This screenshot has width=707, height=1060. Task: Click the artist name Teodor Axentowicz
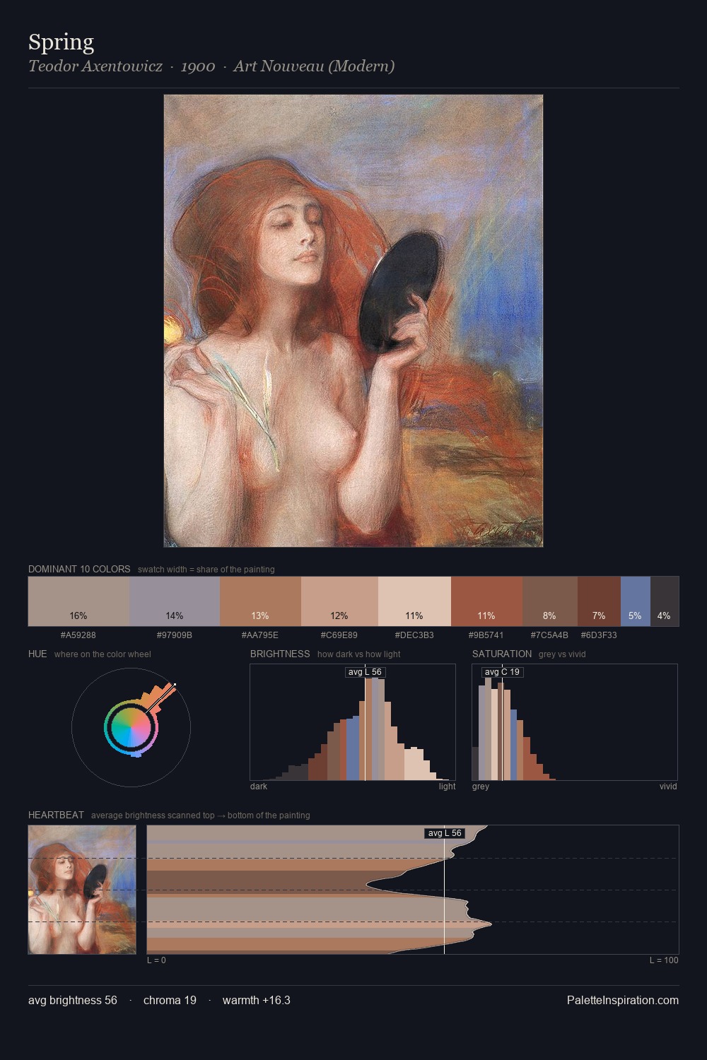coord(95,66)
